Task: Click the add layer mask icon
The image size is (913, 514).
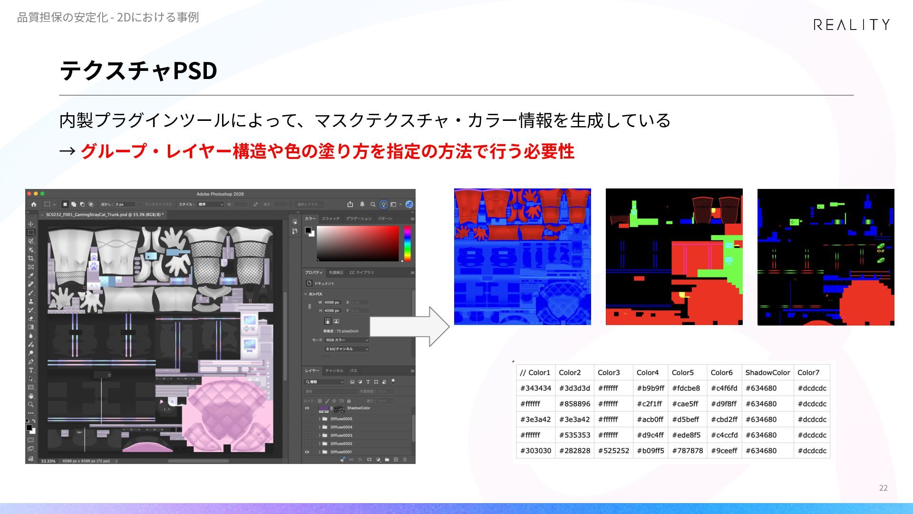Action: pos(369,460)
